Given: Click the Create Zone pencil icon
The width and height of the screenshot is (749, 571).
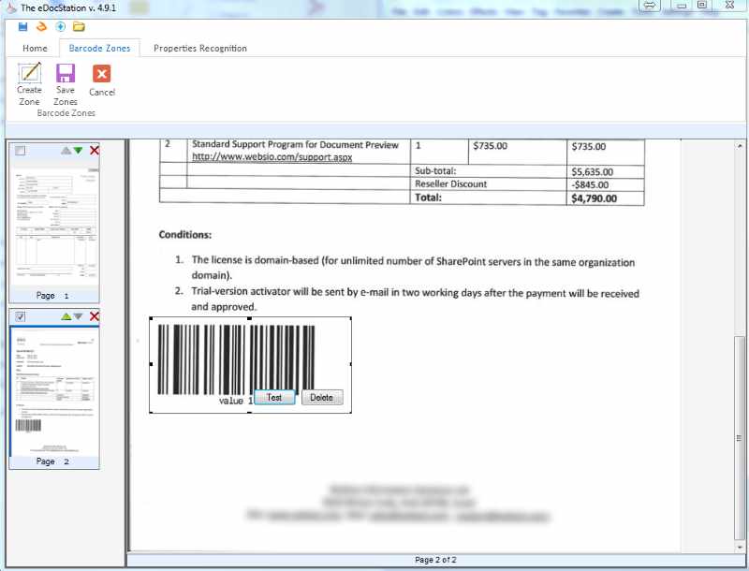Looking at the screenshot, I should tap(30, 73).
